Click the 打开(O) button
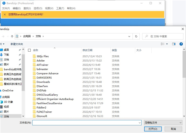Screen dimensions: 186x133 pos(153,129)
